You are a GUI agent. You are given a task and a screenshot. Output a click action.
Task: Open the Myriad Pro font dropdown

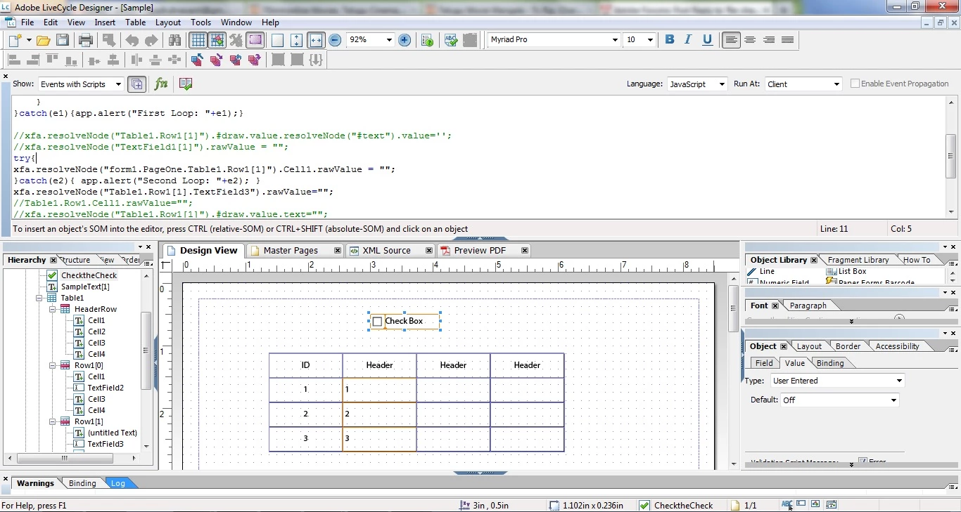(x=614, y=40)
